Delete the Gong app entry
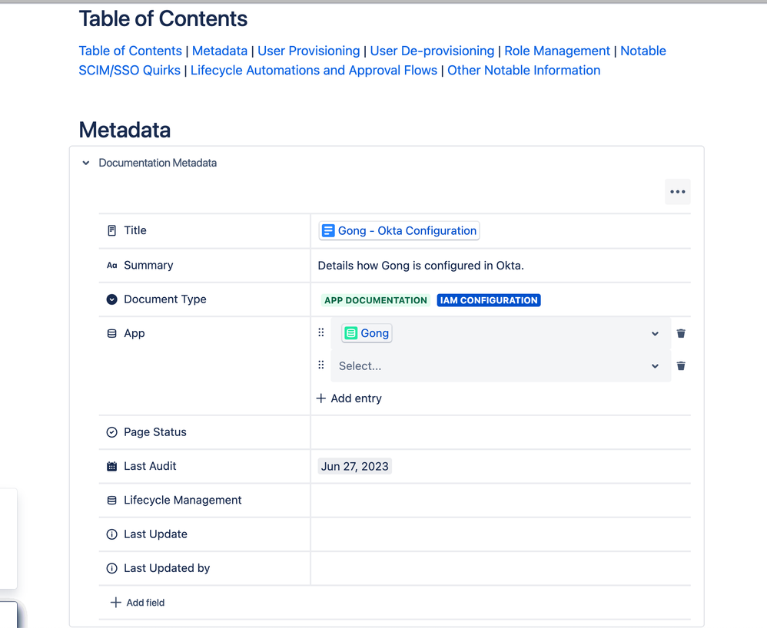The height and width of the screenshot is (628, 767). click(681, 333)
